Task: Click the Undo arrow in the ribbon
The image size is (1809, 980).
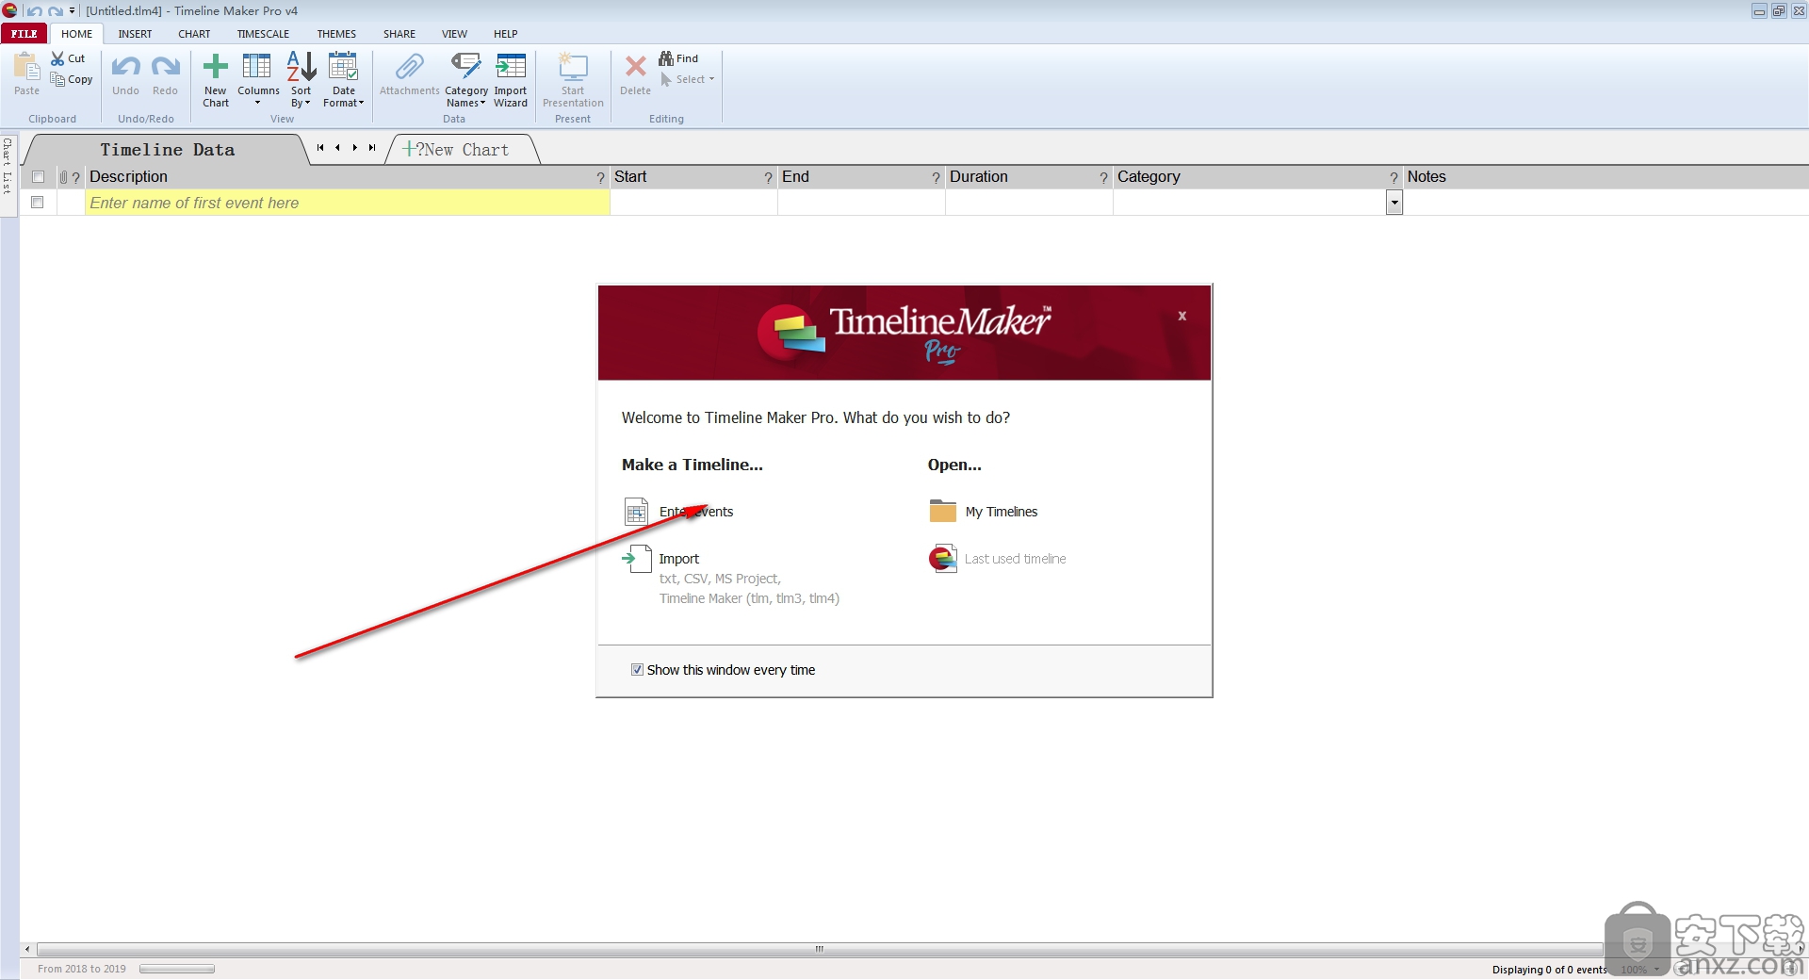Action: (125, 68)
